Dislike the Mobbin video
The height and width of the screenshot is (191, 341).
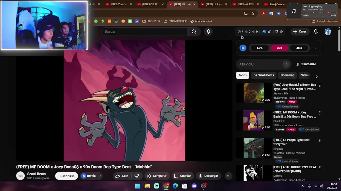(137, 176)
